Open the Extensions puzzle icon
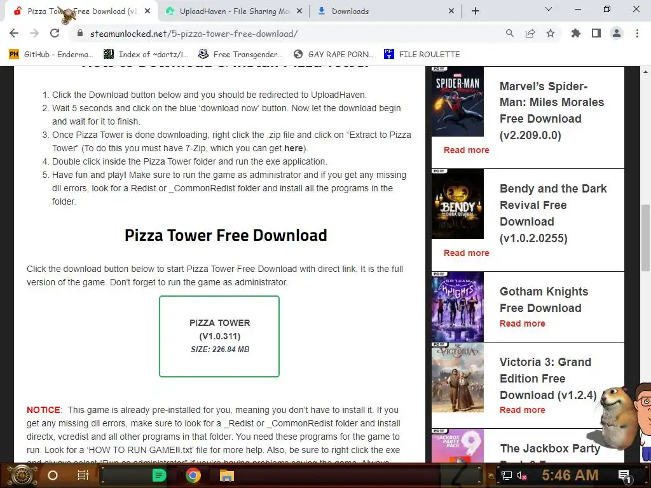The width and height of the screenshot is (651, 488). (x=576, y=34)
